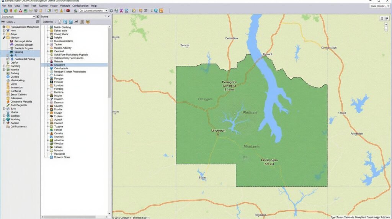392x219 pixels.
Task: Expand the Badired tree node
Action: pyautogui.click(x=4, y=123)
